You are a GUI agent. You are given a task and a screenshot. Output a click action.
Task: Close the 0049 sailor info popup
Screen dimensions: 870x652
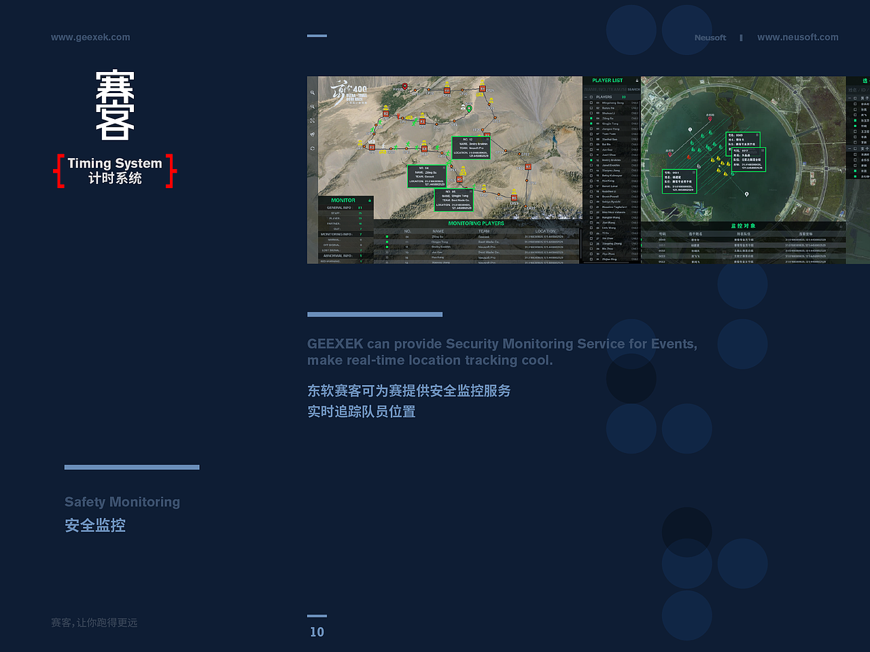[x=757, y=134]
